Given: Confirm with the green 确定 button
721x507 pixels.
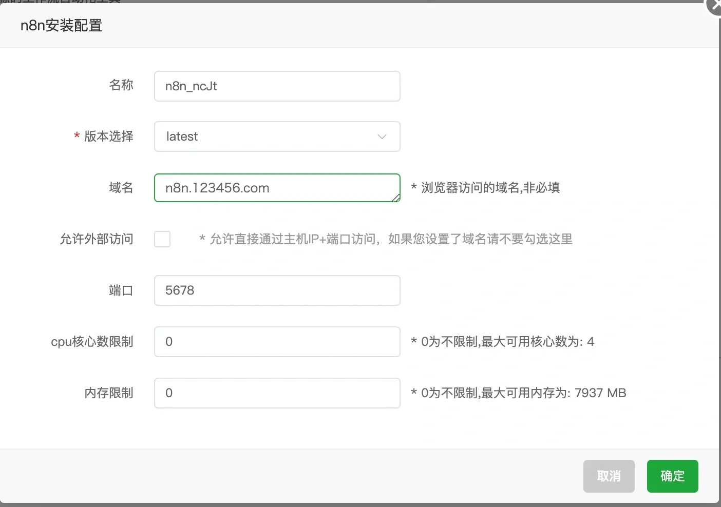Looking at the screenshot, I should pyautogui.click(x=672, y=476).
